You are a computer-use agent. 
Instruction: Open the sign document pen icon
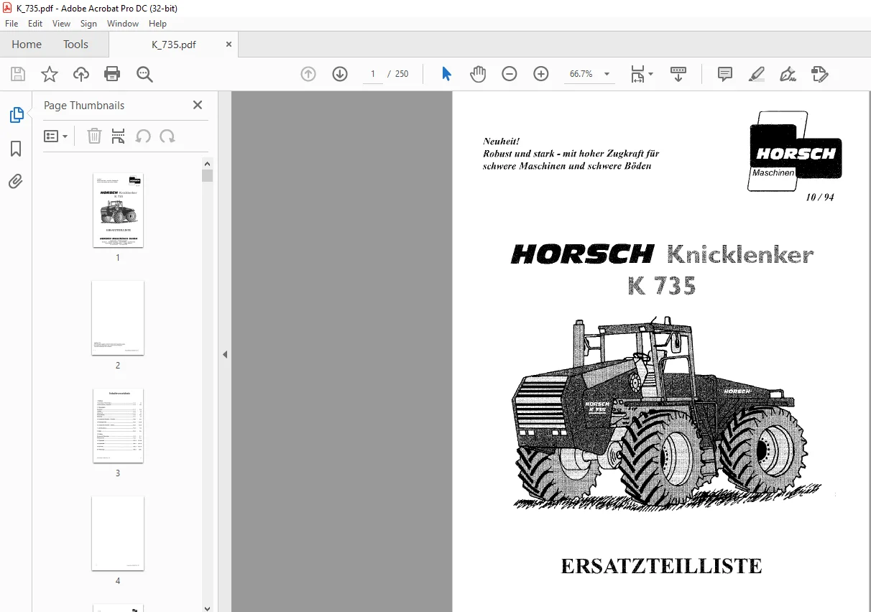pos(788,74)
